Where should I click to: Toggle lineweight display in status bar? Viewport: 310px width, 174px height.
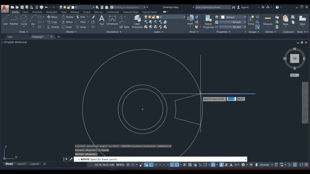coord(185,165)
